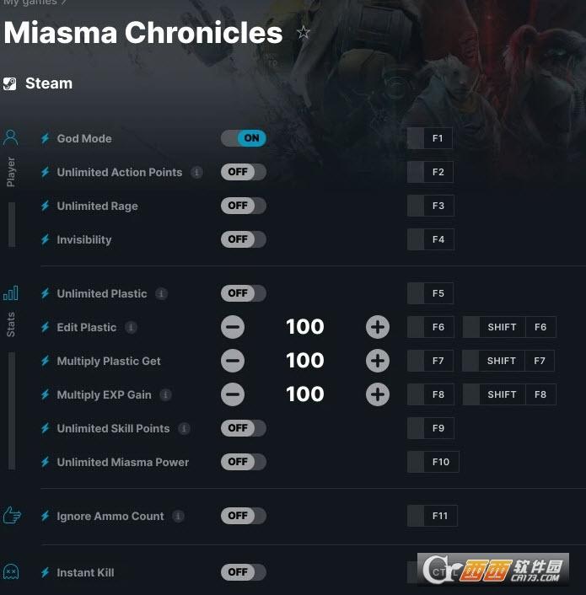The image size is (586, 595).
Task: Click the F1 hotkey box for God Mode
Action: tap(430, 138)
